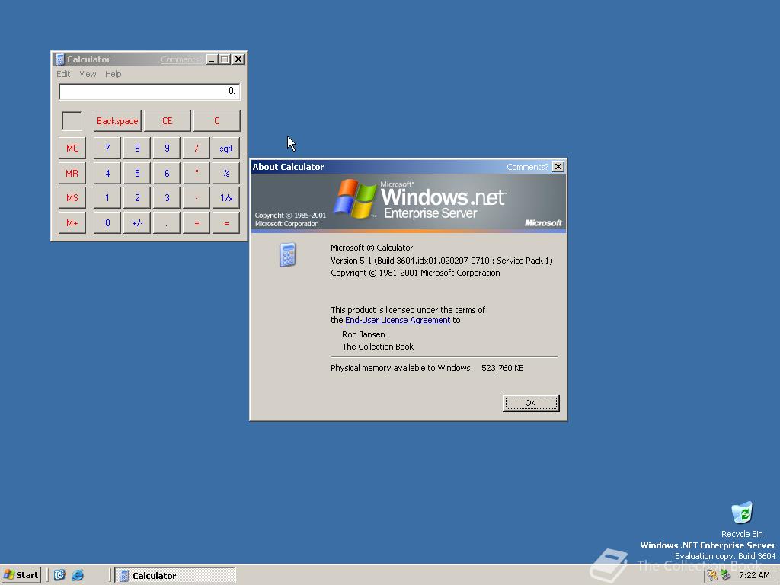
Task: Click the digit 6 key
Action: click(x=167, y=173)
